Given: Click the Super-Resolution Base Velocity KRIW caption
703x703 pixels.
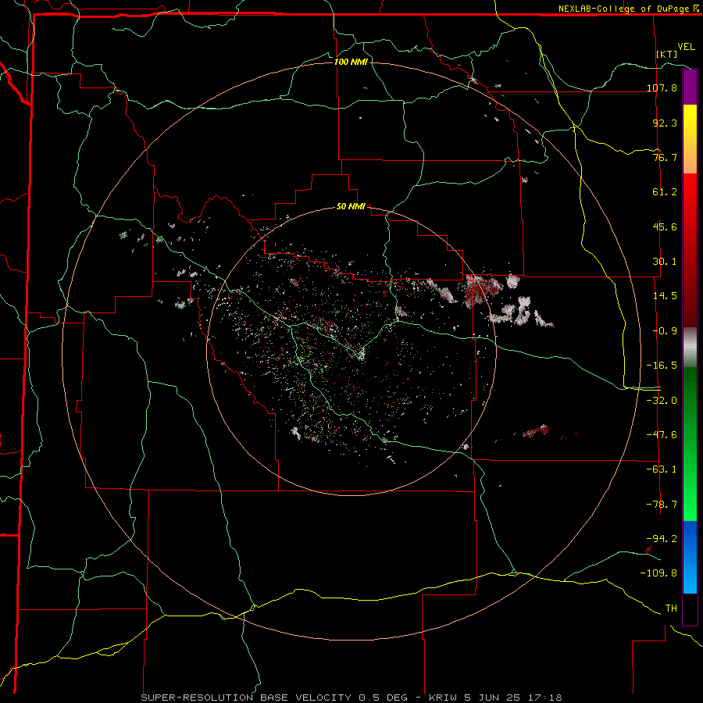Looking at the screenshot, I should (351, 698).
